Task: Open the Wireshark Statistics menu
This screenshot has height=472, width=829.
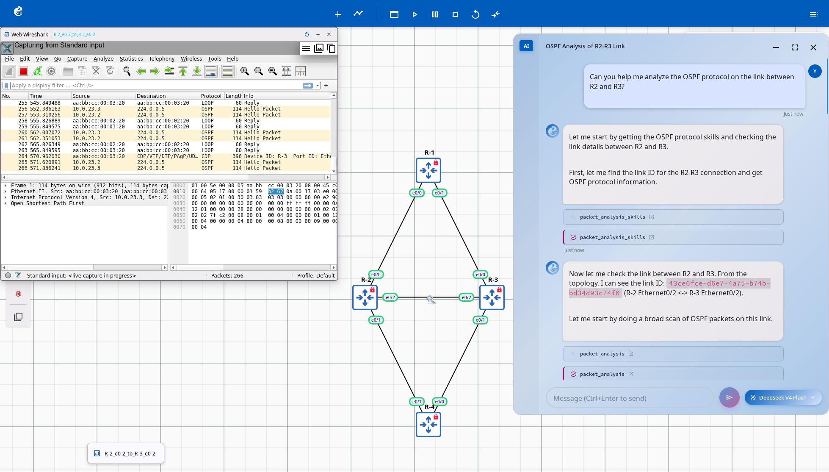Action: (131, 59)
